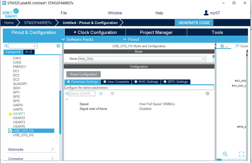The image size is (252, 163).
Task: Click the Untitled - Pinout & Configuration breadcrumb
Action: tap(90, 23)
